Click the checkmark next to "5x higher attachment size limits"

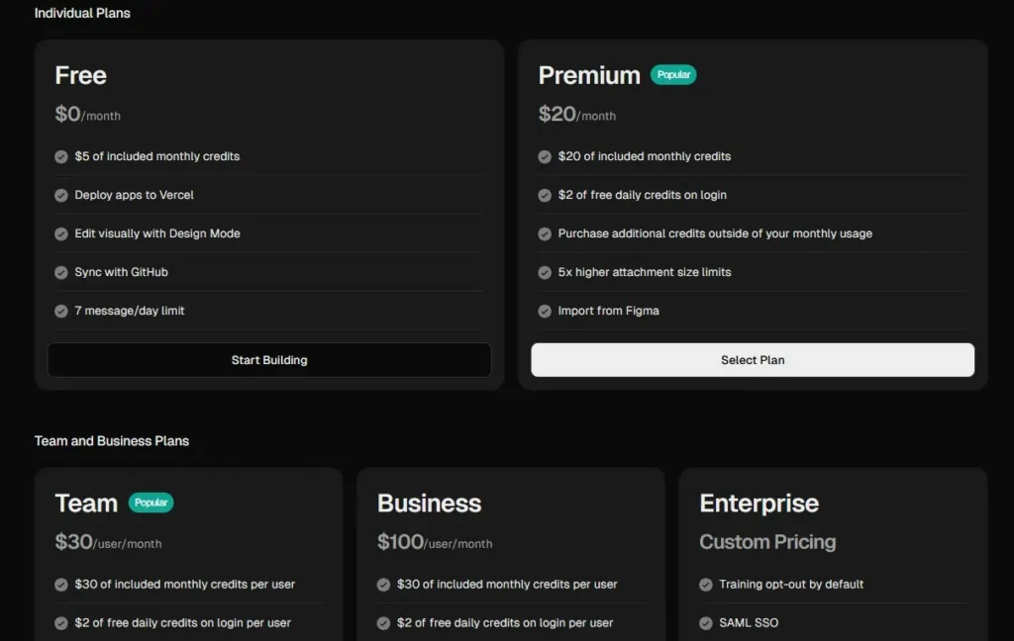pos(545,272)
